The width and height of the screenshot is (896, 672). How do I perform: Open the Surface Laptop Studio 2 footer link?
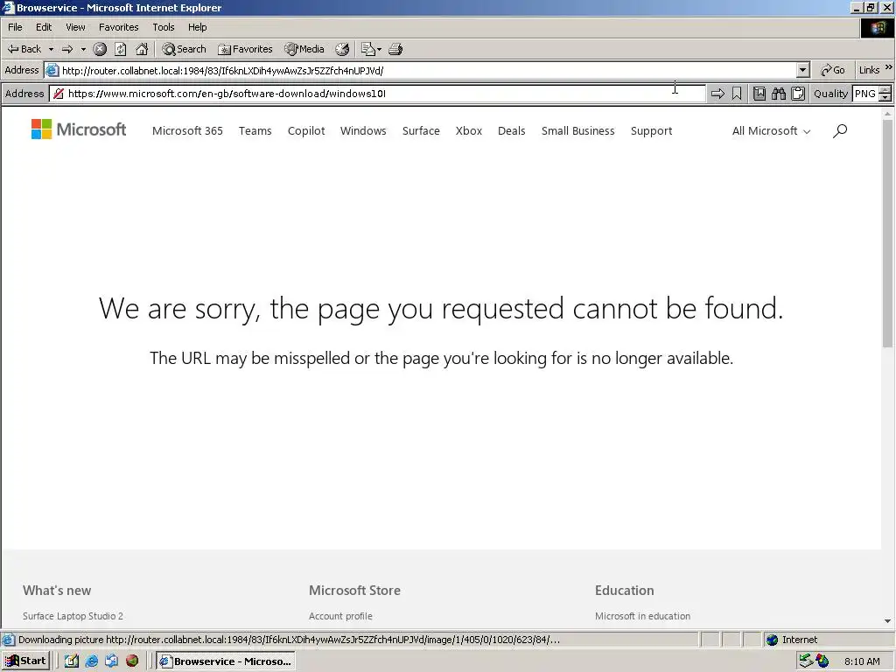[x=73, y=616]
